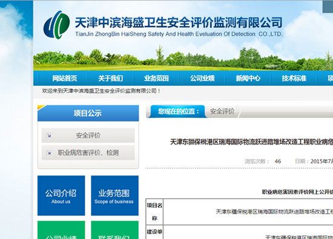
Task: Open the 关于我们 nav item
Action: [x=110, y=78]
